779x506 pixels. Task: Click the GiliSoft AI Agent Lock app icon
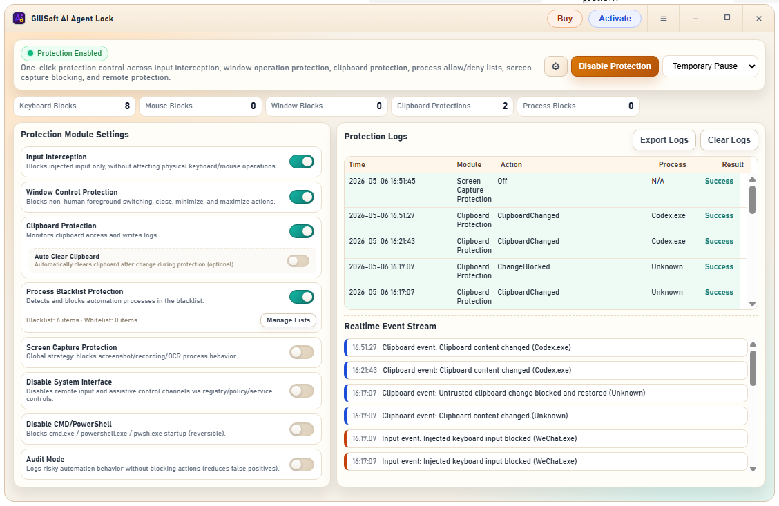[x=19, y=19]
